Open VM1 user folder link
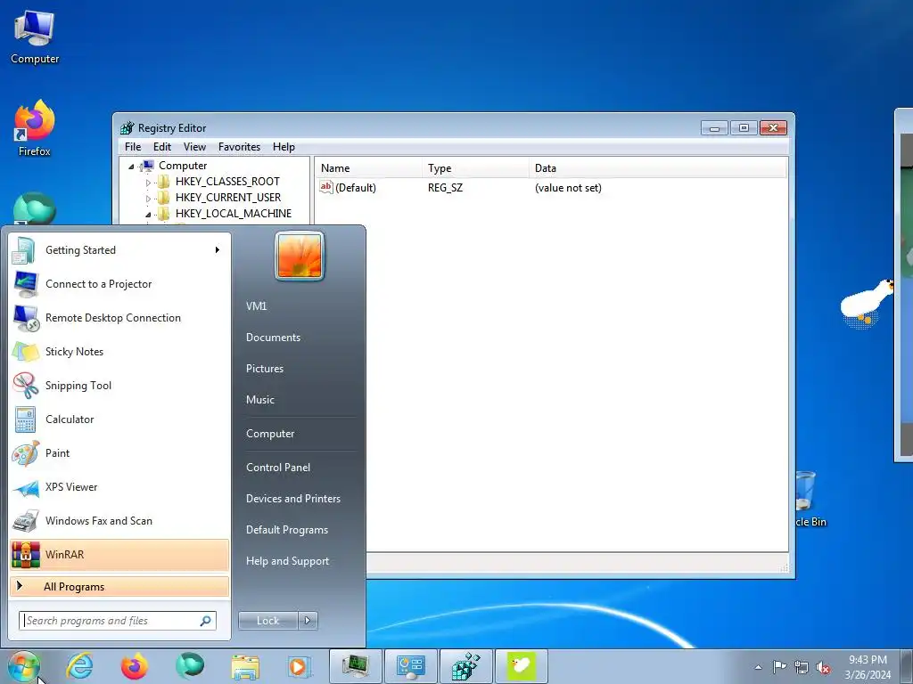Screen dimensions: 913x684 click(256, 306)
